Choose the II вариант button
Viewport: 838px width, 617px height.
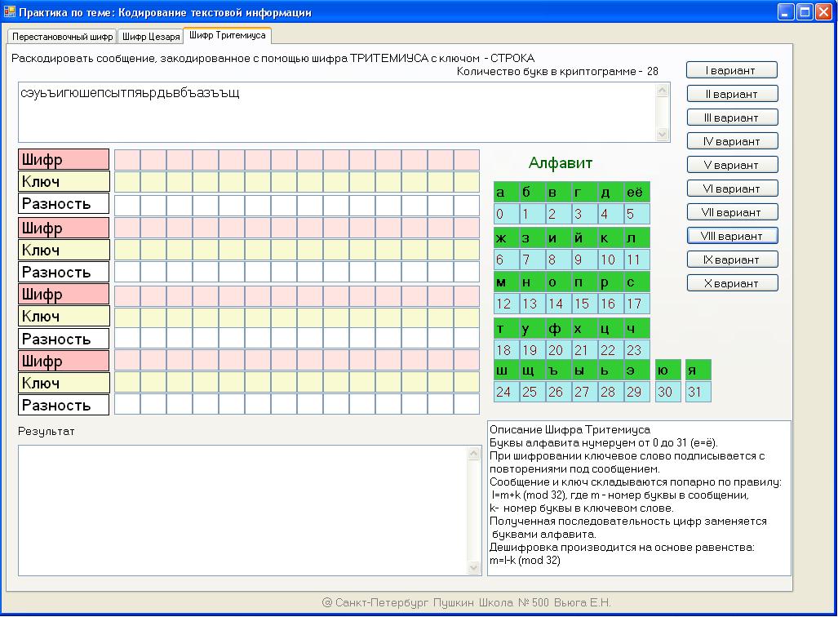pos(732,94)
